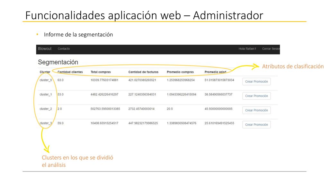
Task: Select invoice count value 421.0270385265521
Action: (142, 80)
